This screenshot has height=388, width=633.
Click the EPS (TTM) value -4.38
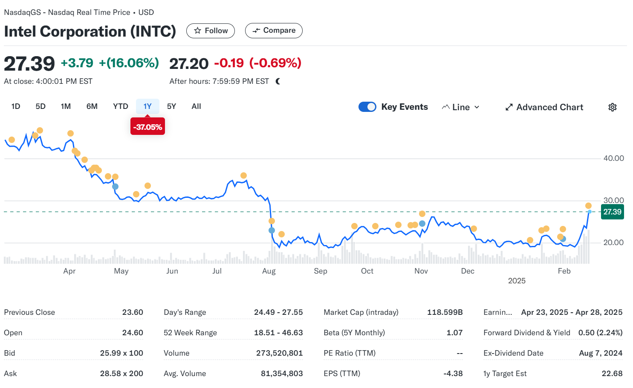[453, 374]
